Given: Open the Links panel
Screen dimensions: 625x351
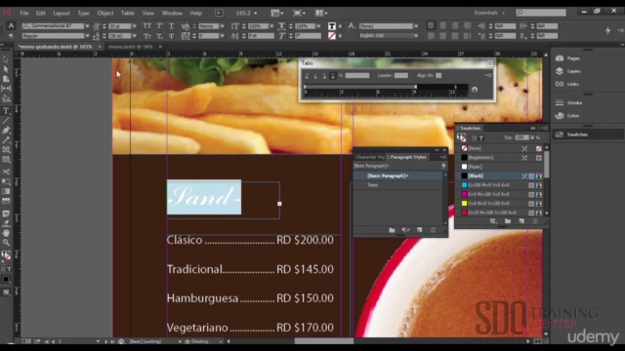Looking at the screenshot, I should pos(567,84).
